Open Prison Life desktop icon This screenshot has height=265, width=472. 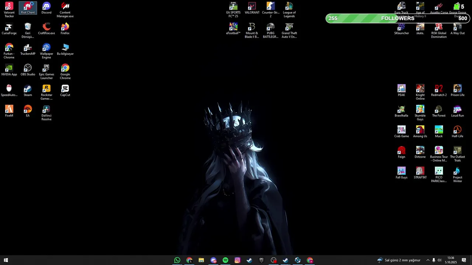(x=458, y=91)
